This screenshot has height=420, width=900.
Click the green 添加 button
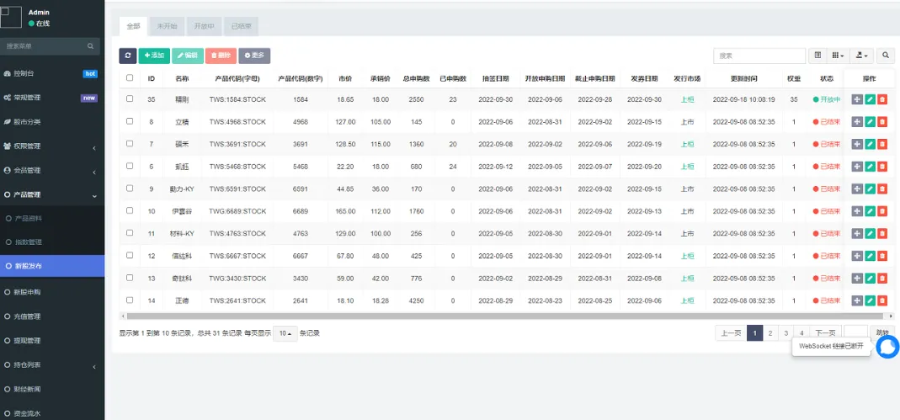coord(154,56)
